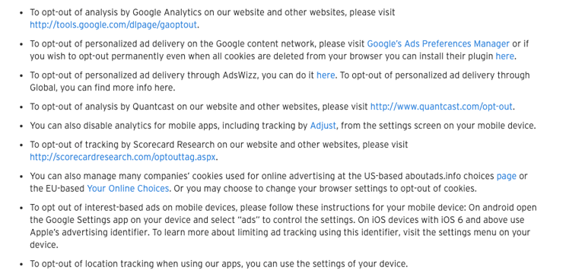This screenshot has width=566, height=277.
Task: Click the bullet before the AdsWizz paragraph
Action: 21,76
